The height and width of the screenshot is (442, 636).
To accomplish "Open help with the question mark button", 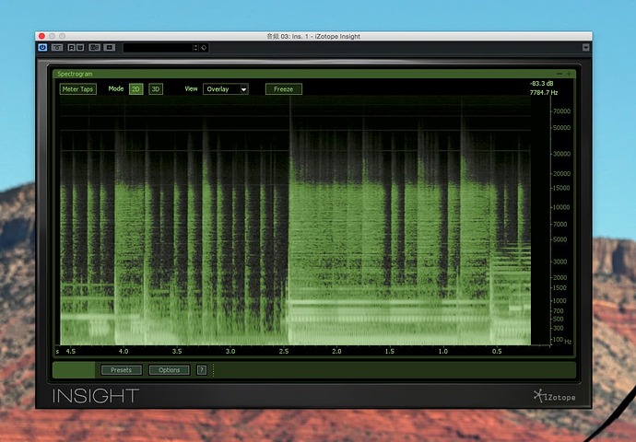I will pos(202,370).
